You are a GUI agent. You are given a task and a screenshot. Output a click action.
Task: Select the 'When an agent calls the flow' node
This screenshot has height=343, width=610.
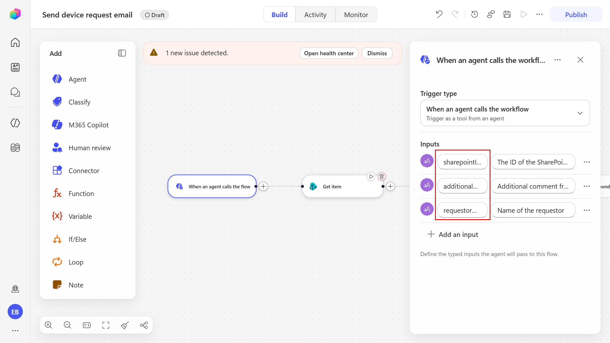click(212, 186)
